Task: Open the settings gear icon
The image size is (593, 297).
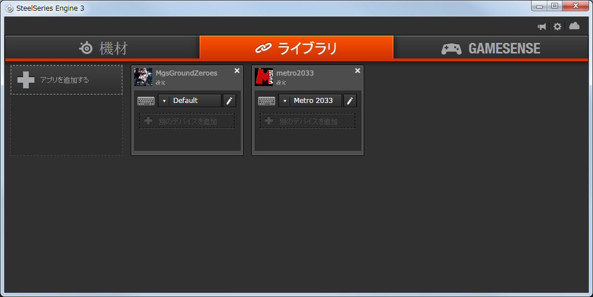Action: click(x=557, y=26)
